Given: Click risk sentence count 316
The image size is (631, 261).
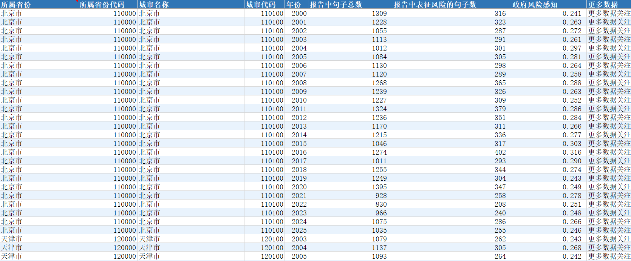Looking at the screenshot, I should point(500,13).
